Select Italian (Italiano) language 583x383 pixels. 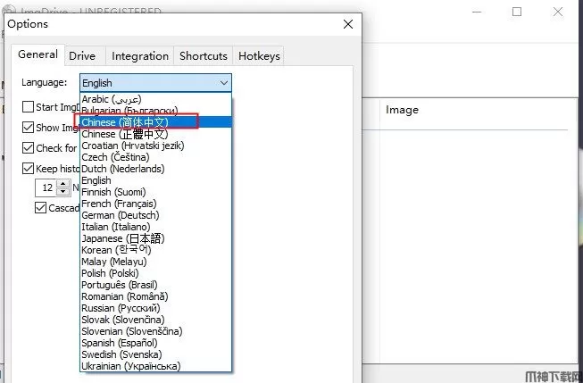click(155, 227)
